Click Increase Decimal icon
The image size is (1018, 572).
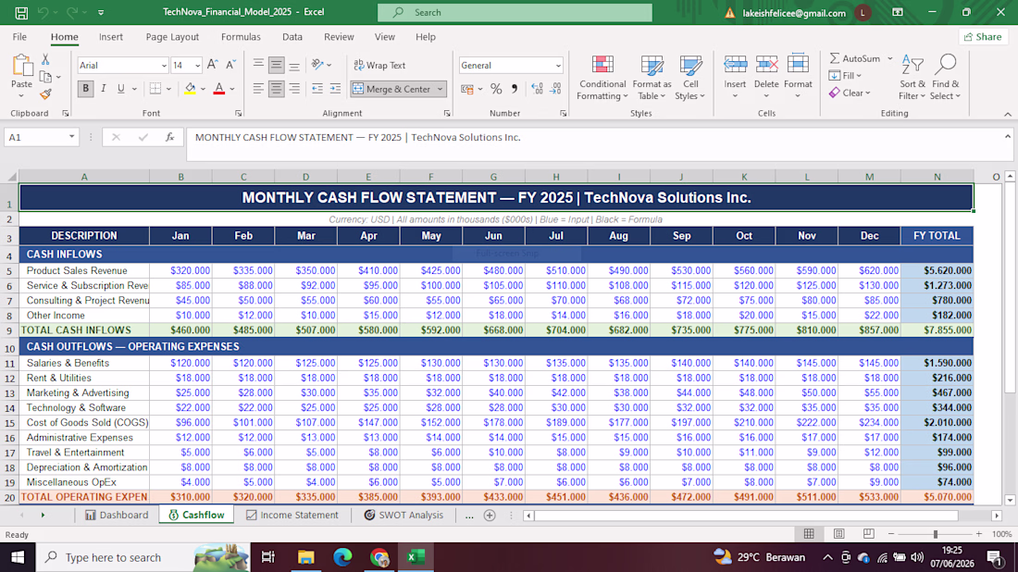click(x=537, y=89)
